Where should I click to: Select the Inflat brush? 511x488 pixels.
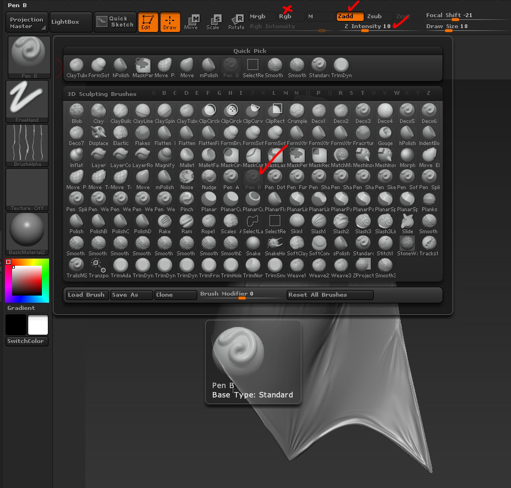77,158
